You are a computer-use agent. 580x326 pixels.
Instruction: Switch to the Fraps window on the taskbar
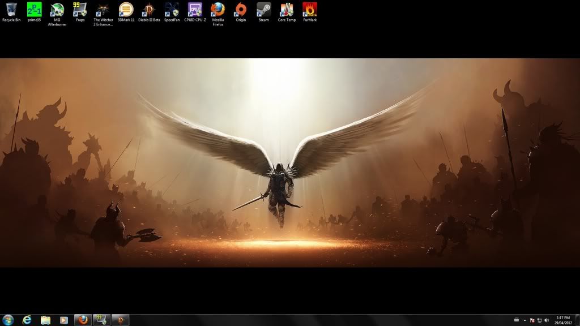(x=101, y=320)
